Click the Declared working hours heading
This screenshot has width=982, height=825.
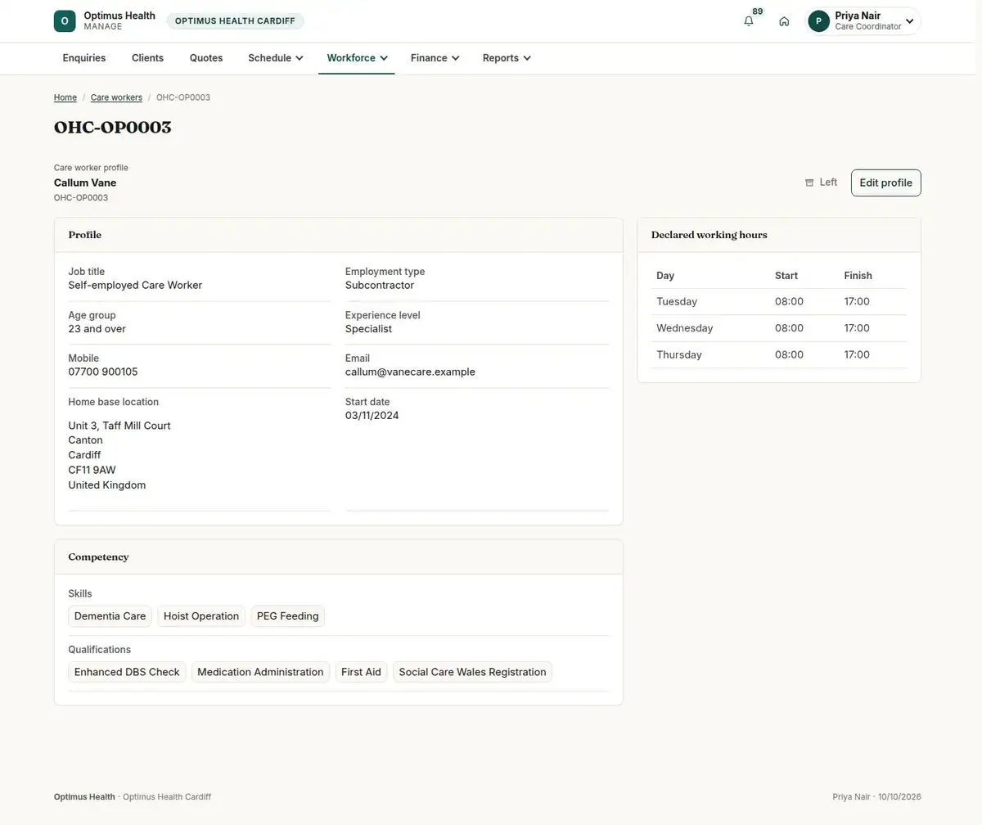coord(709,235)
